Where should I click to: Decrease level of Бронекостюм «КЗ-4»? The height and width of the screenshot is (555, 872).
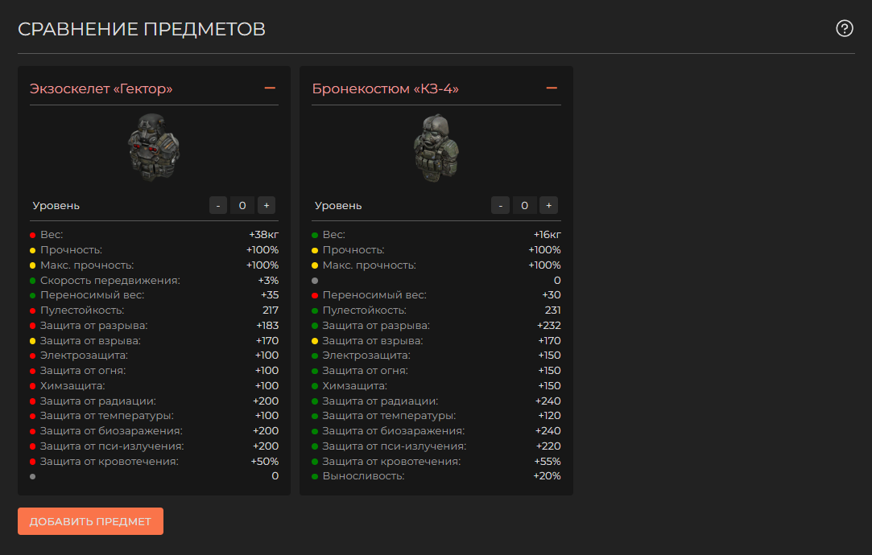500,205
